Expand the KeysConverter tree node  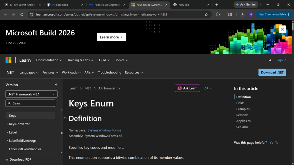[7, 124]
